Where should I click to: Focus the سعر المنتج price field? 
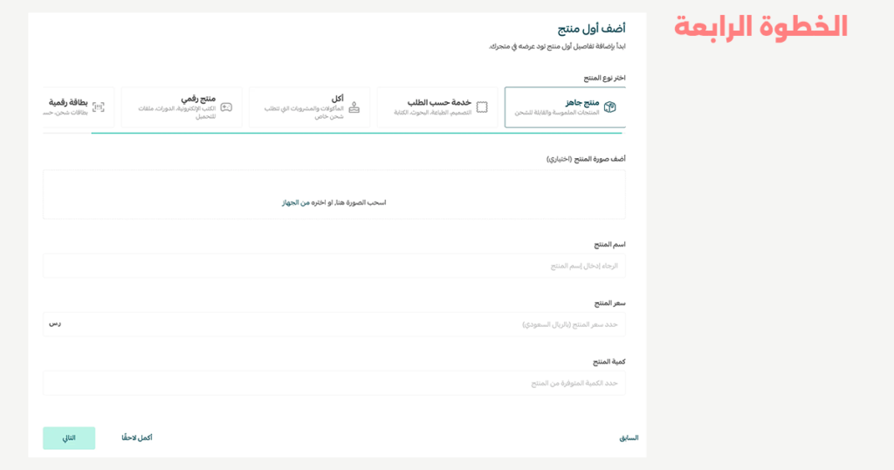coord(334,324)
